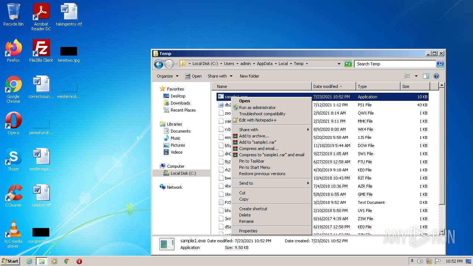Launch Firefox from desktop
The height and width of the screenshot is (266, 473).
coord(13,51)
